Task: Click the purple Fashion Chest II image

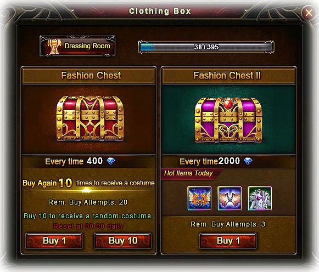Action: pos(228,120)
